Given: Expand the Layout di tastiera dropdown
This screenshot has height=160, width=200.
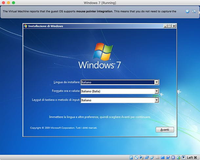Looking at the screenshot, I should [156, 100].
